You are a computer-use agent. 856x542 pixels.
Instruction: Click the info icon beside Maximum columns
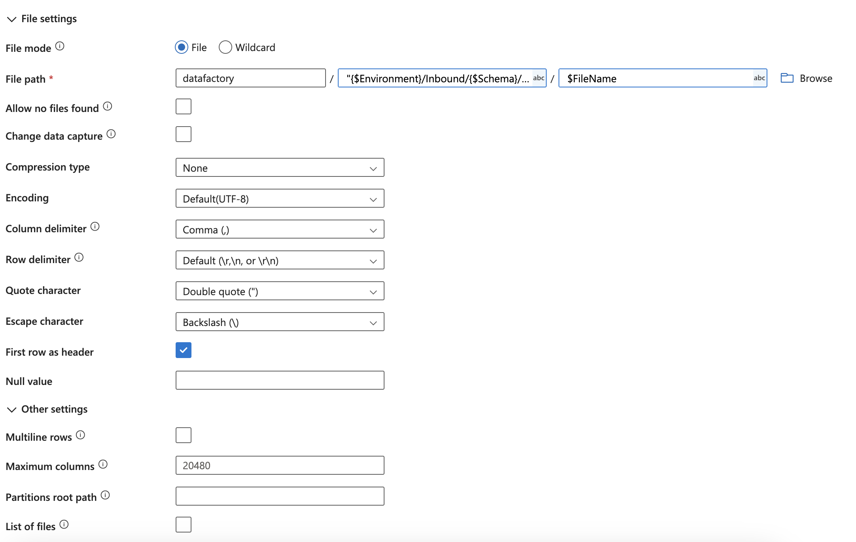[x=102, y=464]
